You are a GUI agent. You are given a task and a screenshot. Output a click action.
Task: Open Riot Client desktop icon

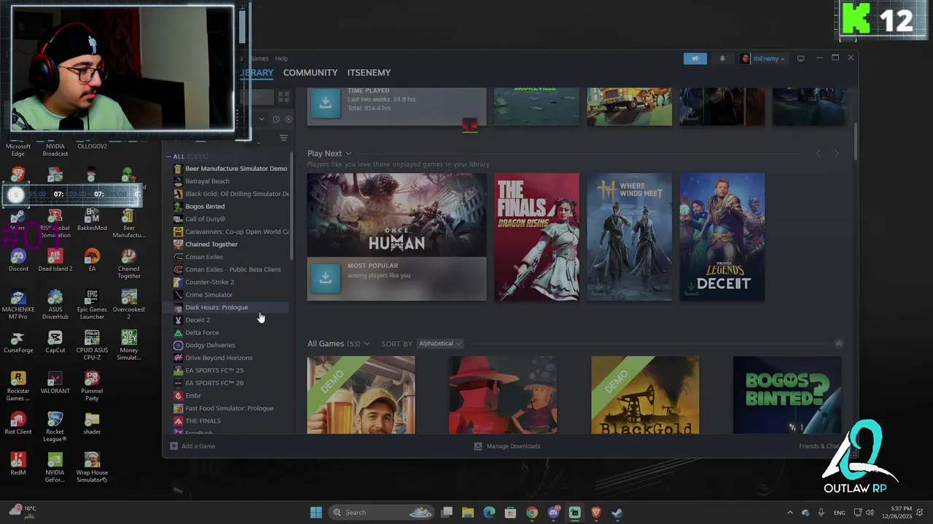[x=18, y=424]
